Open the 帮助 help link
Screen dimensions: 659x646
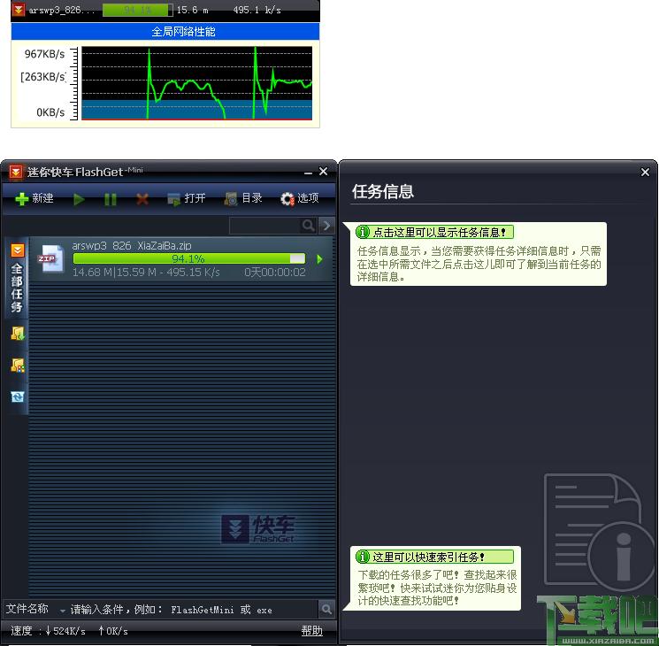(x=312, y=630)
